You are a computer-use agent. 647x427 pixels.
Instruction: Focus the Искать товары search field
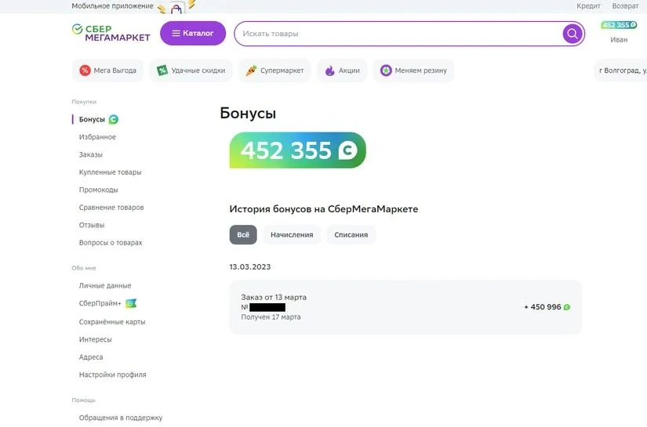coord(409,34)
